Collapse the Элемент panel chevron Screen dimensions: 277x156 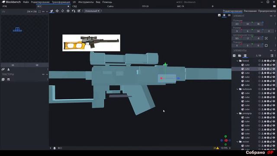[275, 16]
